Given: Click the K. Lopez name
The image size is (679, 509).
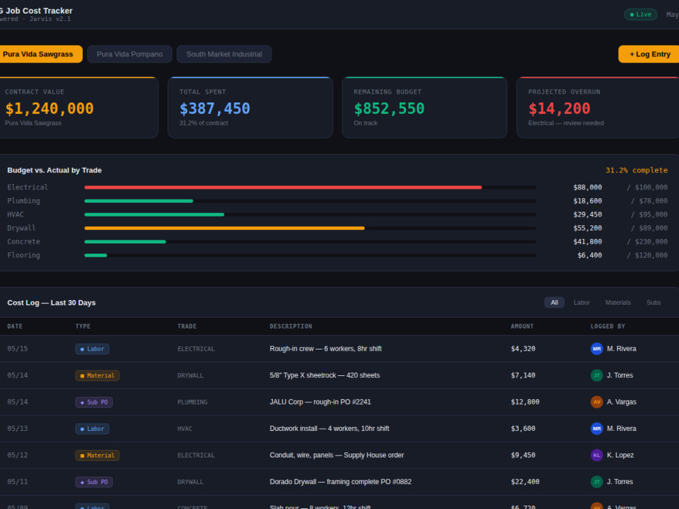Looking at the screenshot, I should click(620, 455).
